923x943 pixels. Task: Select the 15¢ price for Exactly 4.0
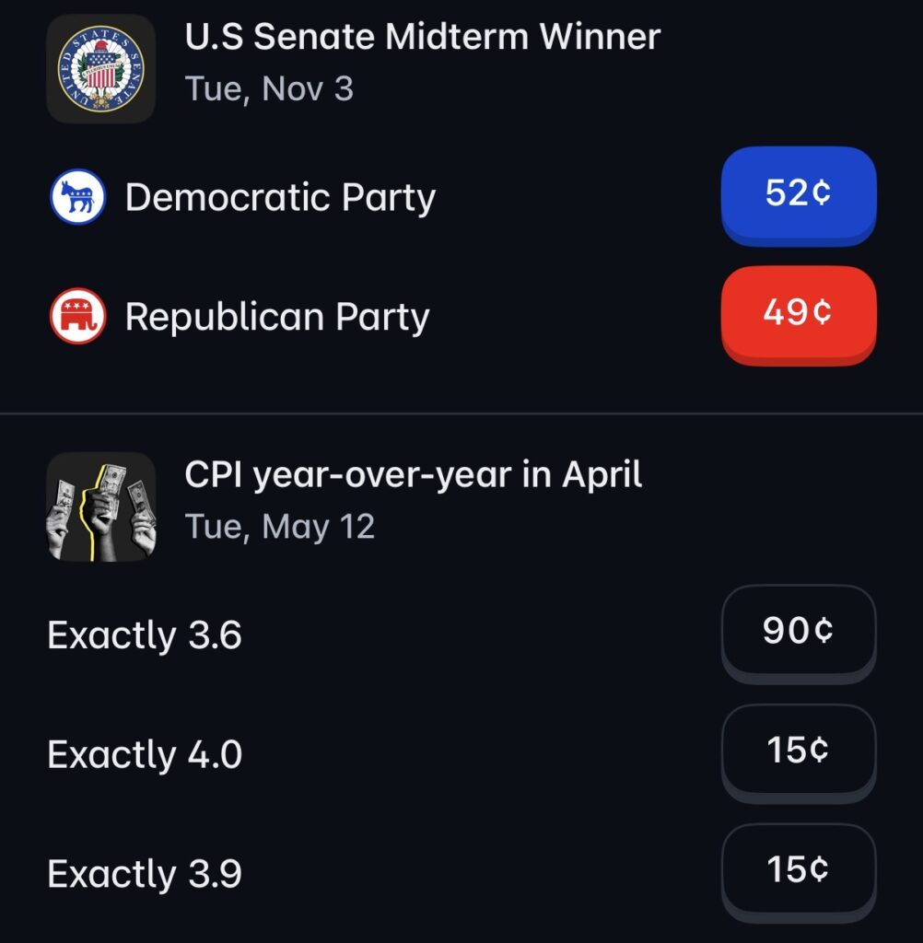point(798,751)
